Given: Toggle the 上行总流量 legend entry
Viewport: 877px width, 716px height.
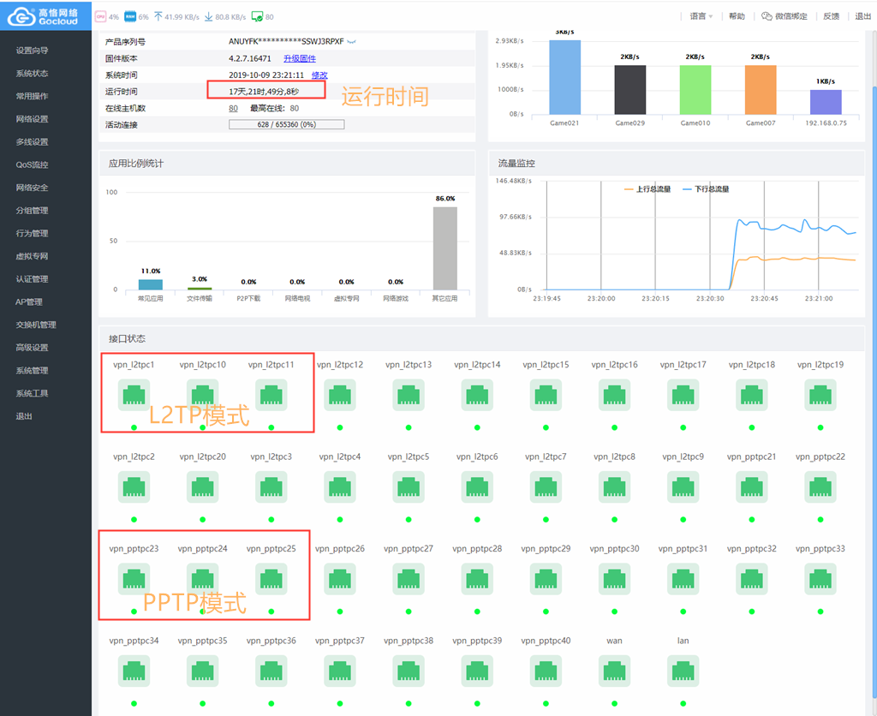Looking at the screenshot, I should click(x=647, y=189).
